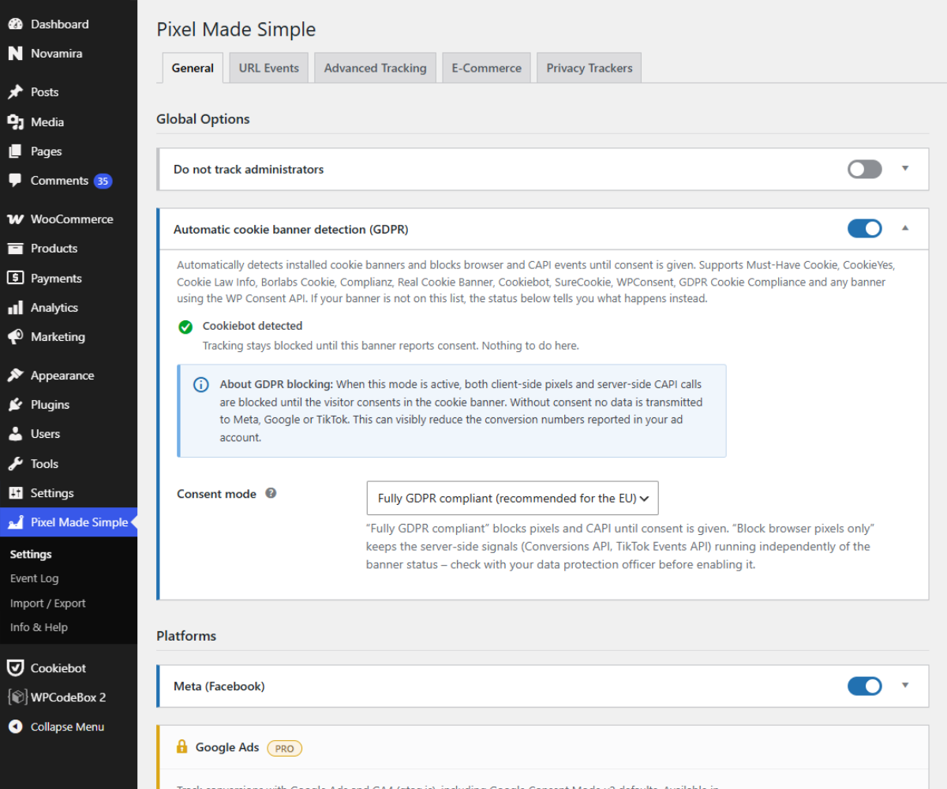Switch to the URL Events tab
The height and width of the screenshot is (789, 947).
coord(269,68)
